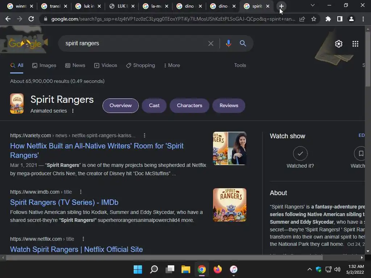Open Spirit Rangers IMDb result

[x=64, y=202]
